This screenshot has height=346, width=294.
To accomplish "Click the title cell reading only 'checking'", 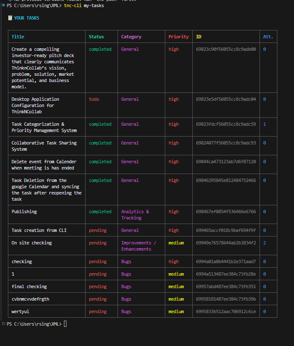I will coord(22,261).
